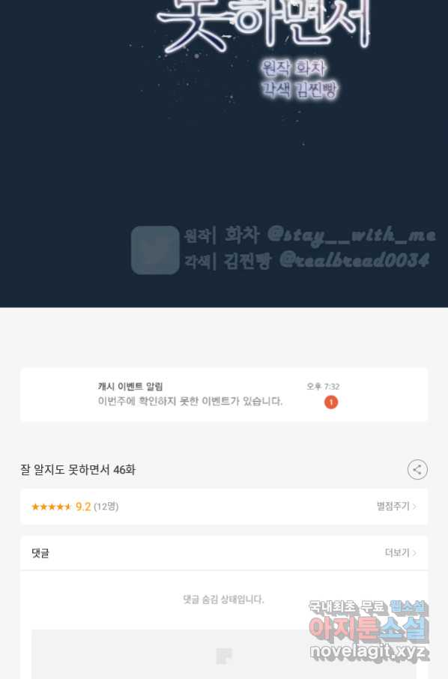448x679 pixels.
Task: Click the 댓글 section header
Action: click(40, 553)
